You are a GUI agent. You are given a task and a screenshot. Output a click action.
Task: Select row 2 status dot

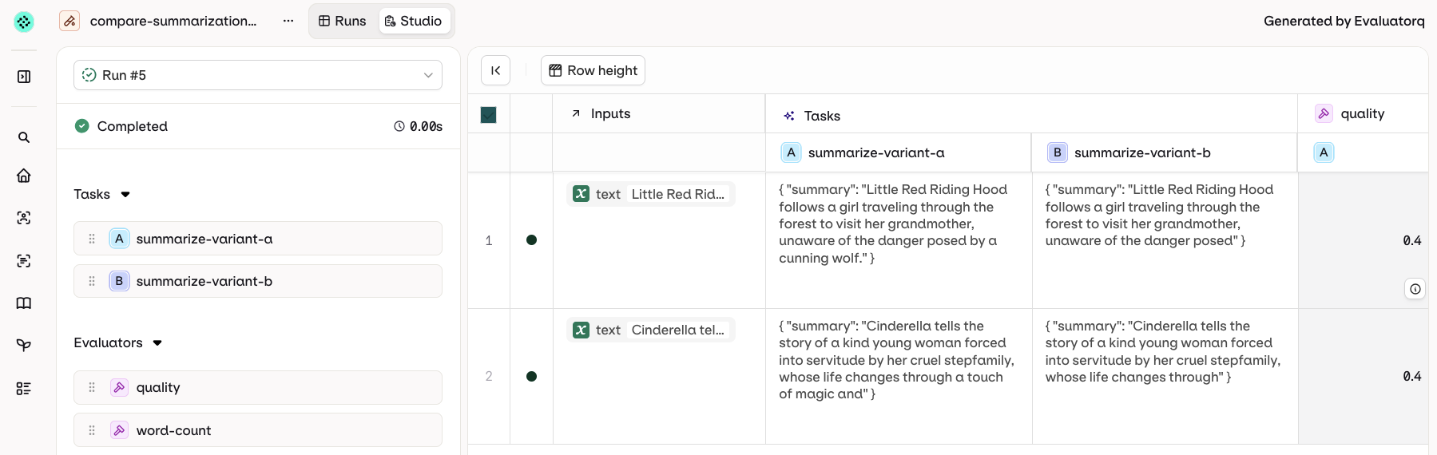coord(531,376)
